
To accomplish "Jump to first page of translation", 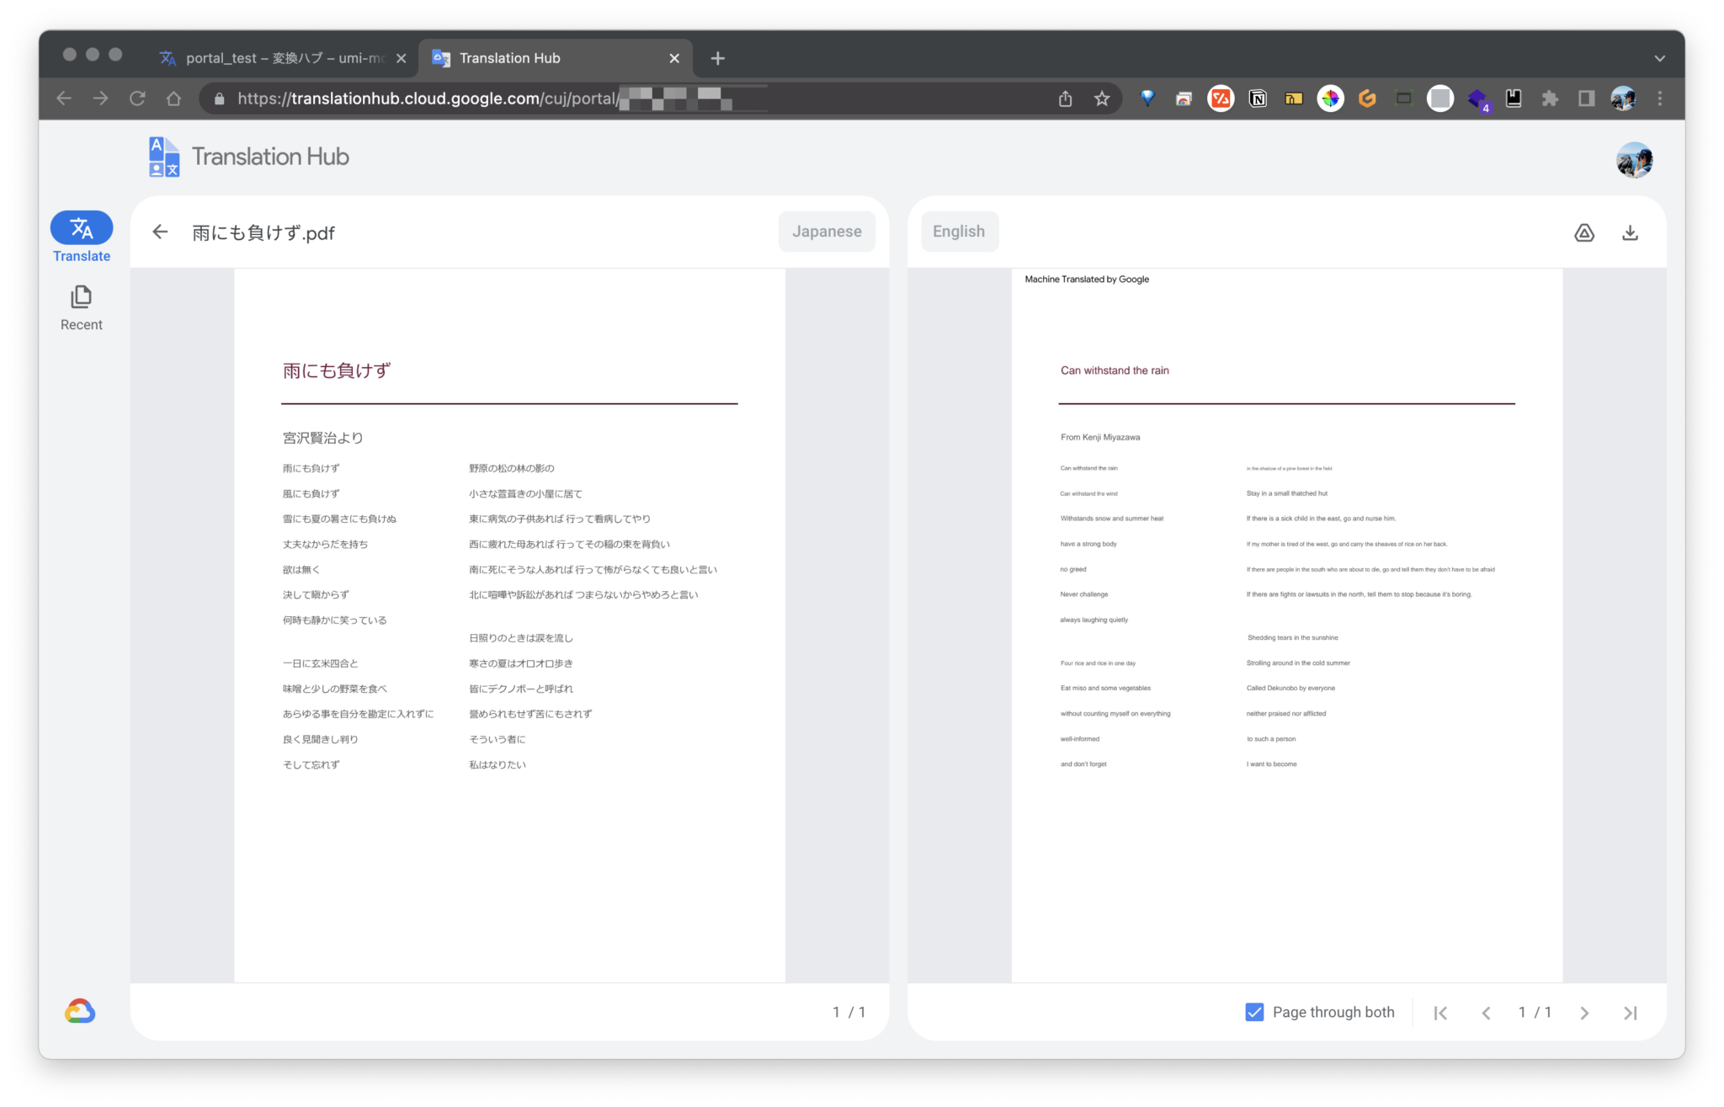I will [1440, 1013].
